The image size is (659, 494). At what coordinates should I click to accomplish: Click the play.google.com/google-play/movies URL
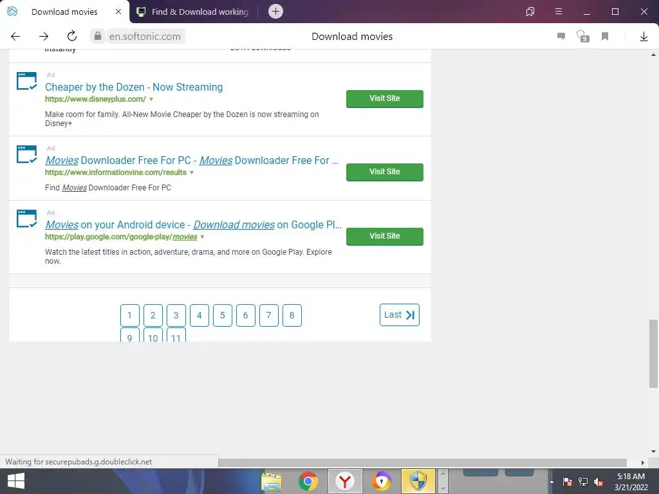(121, 237)
